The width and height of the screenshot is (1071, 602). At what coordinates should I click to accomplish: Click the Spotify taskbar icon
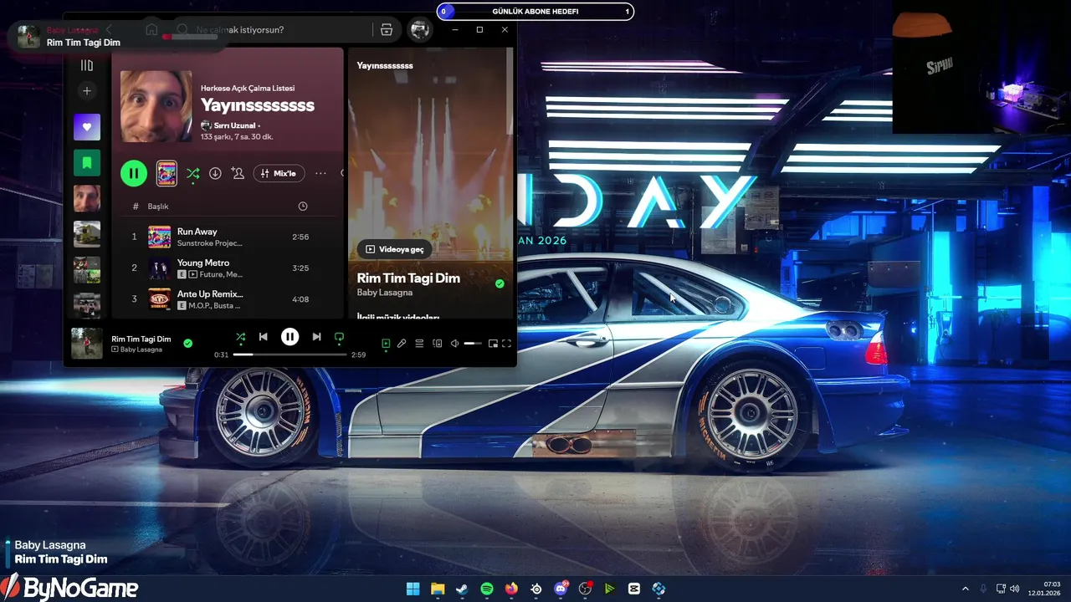(x=487, y=589)
